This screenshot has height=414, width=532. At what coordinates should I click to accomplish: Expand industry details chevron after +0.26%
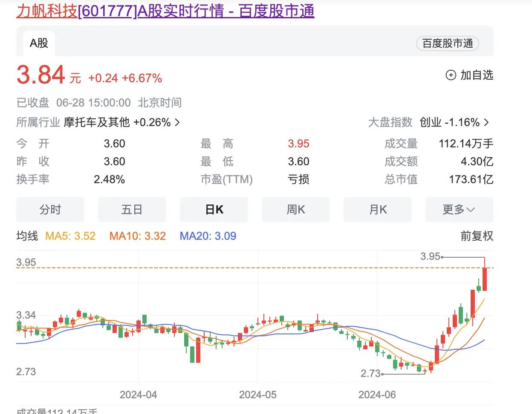click(178, 123)
